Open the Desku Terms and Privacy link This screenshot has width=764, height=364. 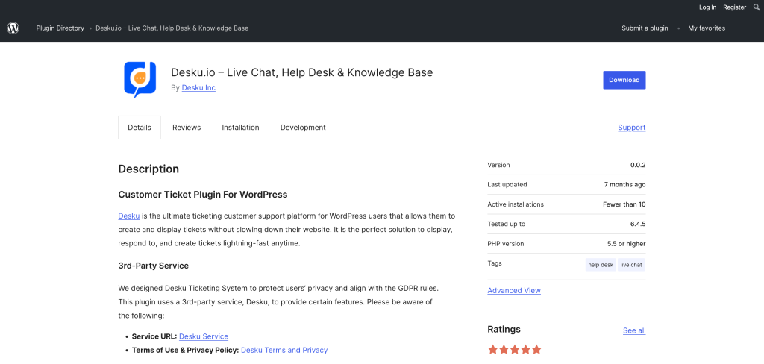point(284,350)
